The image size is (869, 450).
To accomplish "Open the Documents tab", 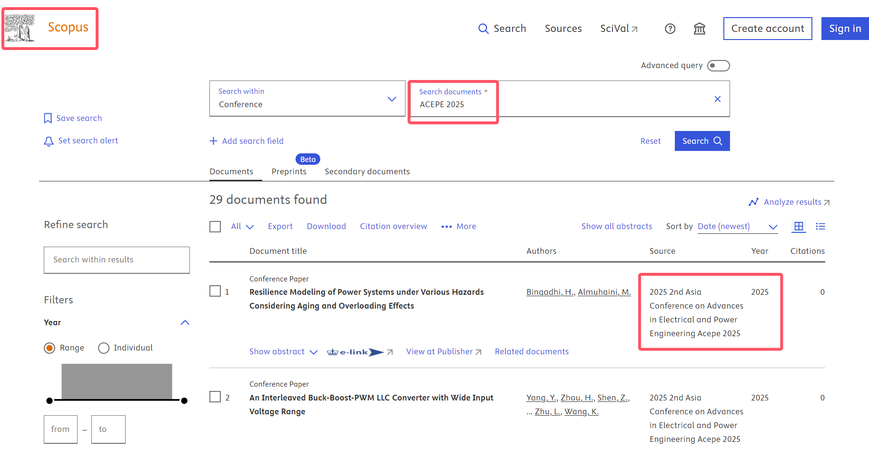I will (231, 171).
